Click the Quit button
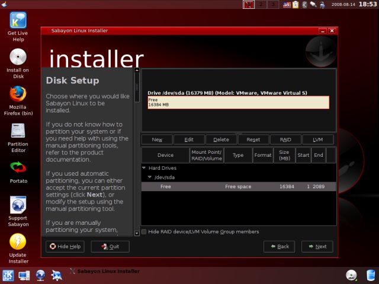The height and width of the screenshot is (284, 379). coord(110,247)
